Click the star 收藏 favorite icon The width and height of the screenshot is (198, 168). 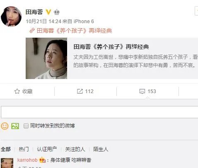pyautogui.click(x=17, y=91)
